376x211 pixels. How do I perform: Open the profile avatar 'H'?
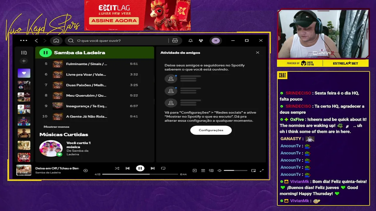pyautogui.click(x=216, y=40)
